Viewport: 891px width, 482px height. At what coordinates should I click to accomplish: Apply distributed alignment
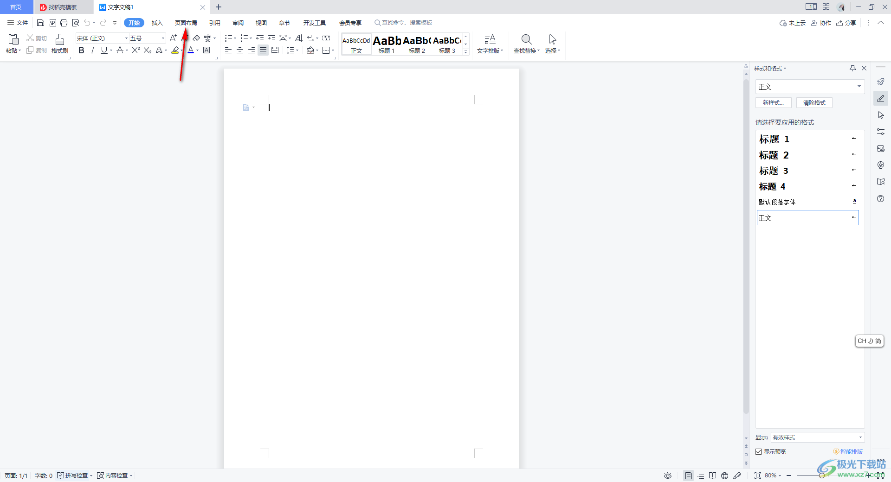(275, 50)
